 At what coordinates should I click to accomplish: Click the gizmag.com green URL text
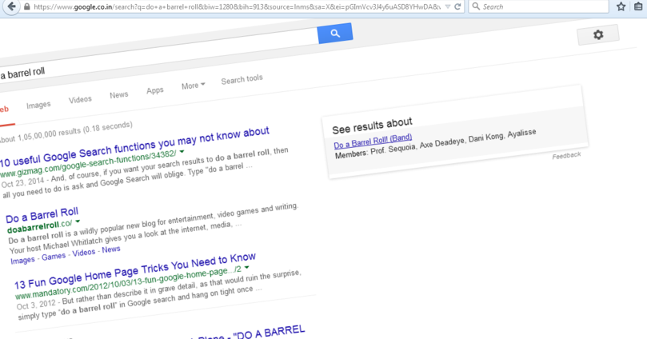click(88, 164)
